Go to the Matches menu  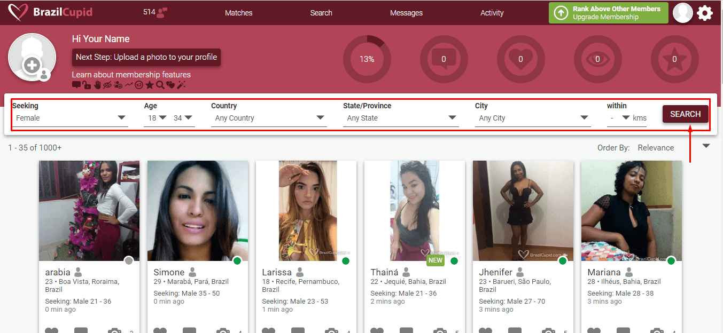tap(239, 13)
